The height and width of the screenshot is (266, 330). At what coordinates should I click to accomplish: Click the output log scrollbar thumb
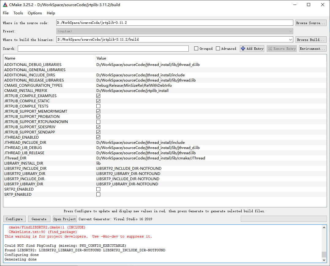[324, 254]
